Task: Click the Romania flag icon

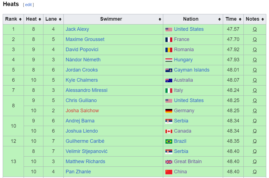Action: coord(169,50)
